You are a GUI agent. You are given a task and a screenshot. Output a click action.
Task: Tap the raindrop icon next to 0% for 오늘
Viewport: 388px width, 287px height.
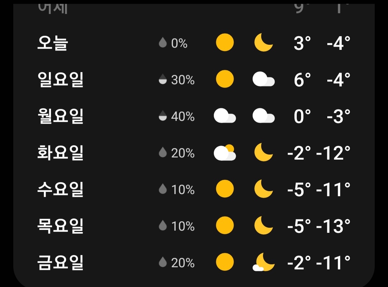click(x=163, y=43)
